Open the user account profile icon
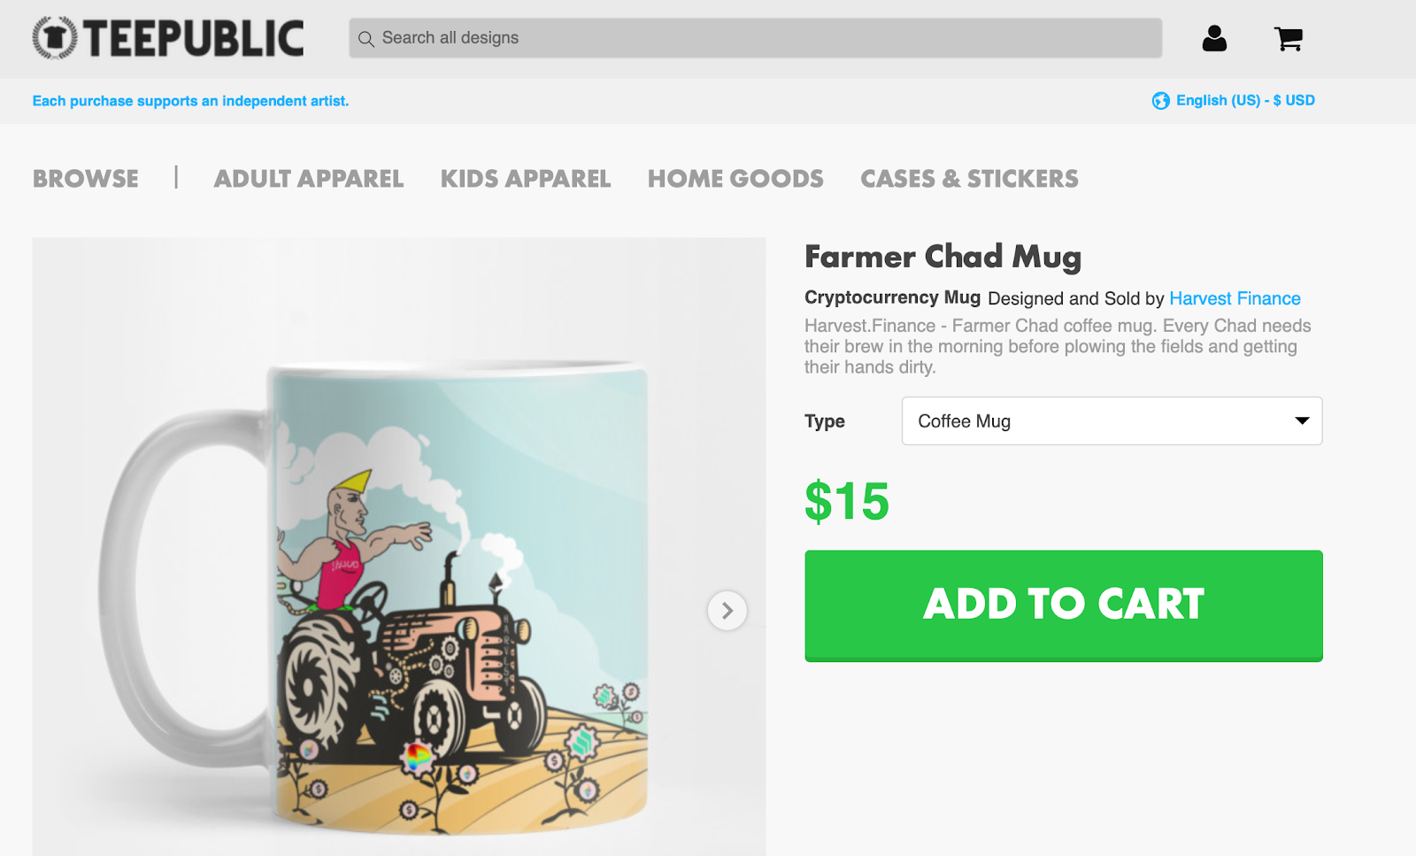Viewport: 1416px width, 856px height. 1214,38
